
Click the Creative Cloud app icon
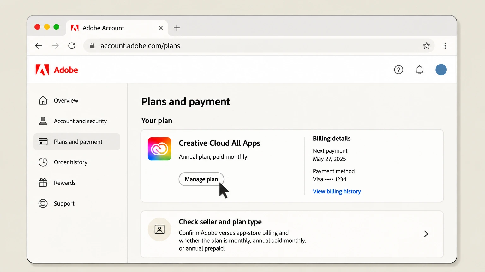(x=159, y=149)
